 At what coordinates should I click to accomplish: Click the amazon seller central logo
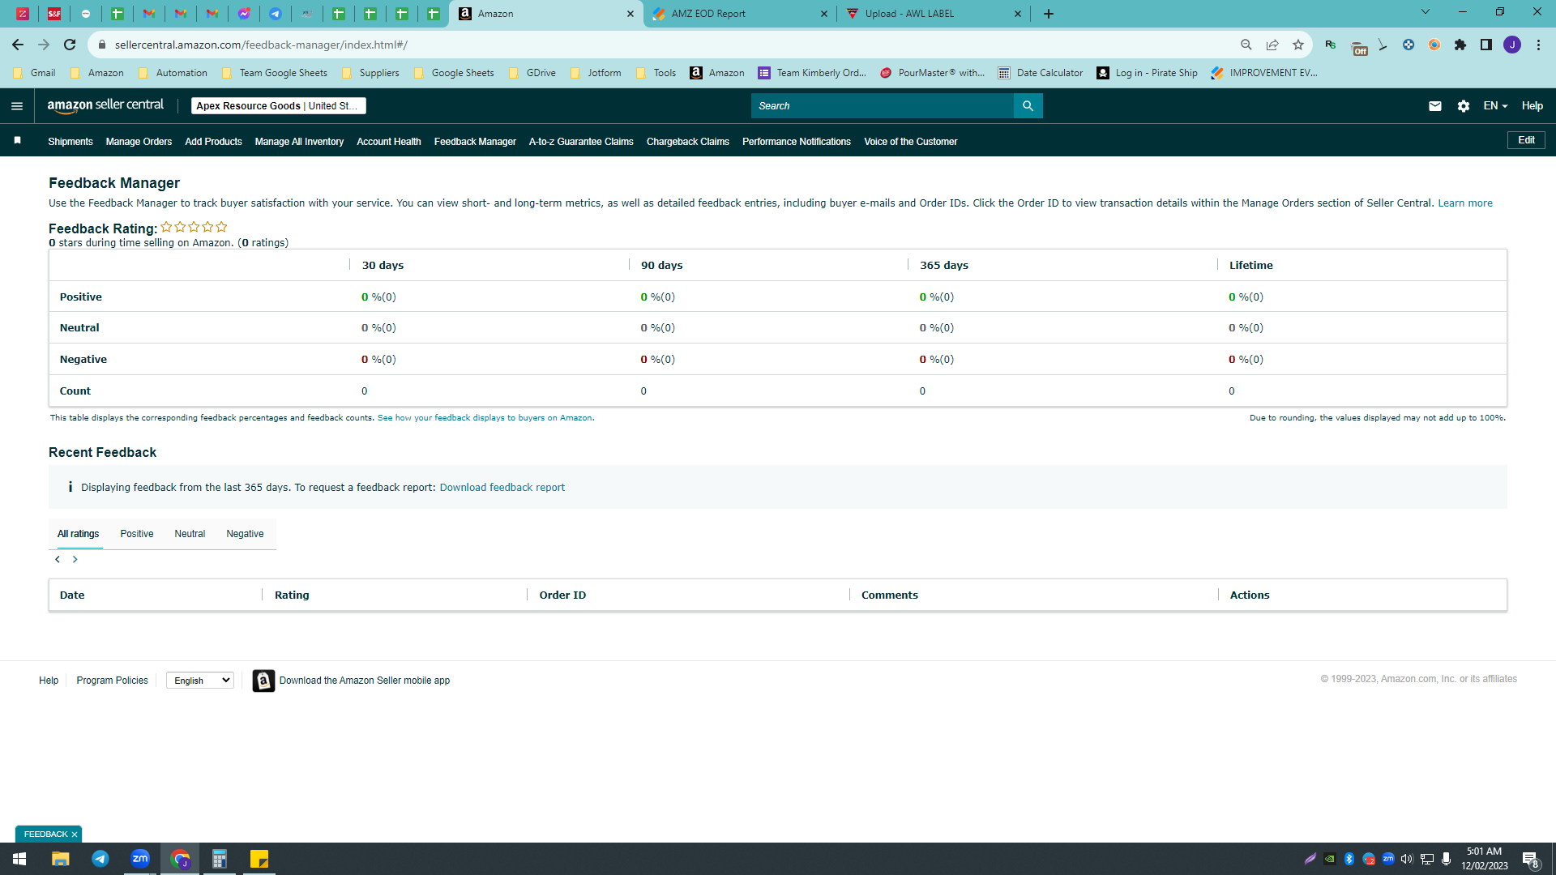pos(105,105)
